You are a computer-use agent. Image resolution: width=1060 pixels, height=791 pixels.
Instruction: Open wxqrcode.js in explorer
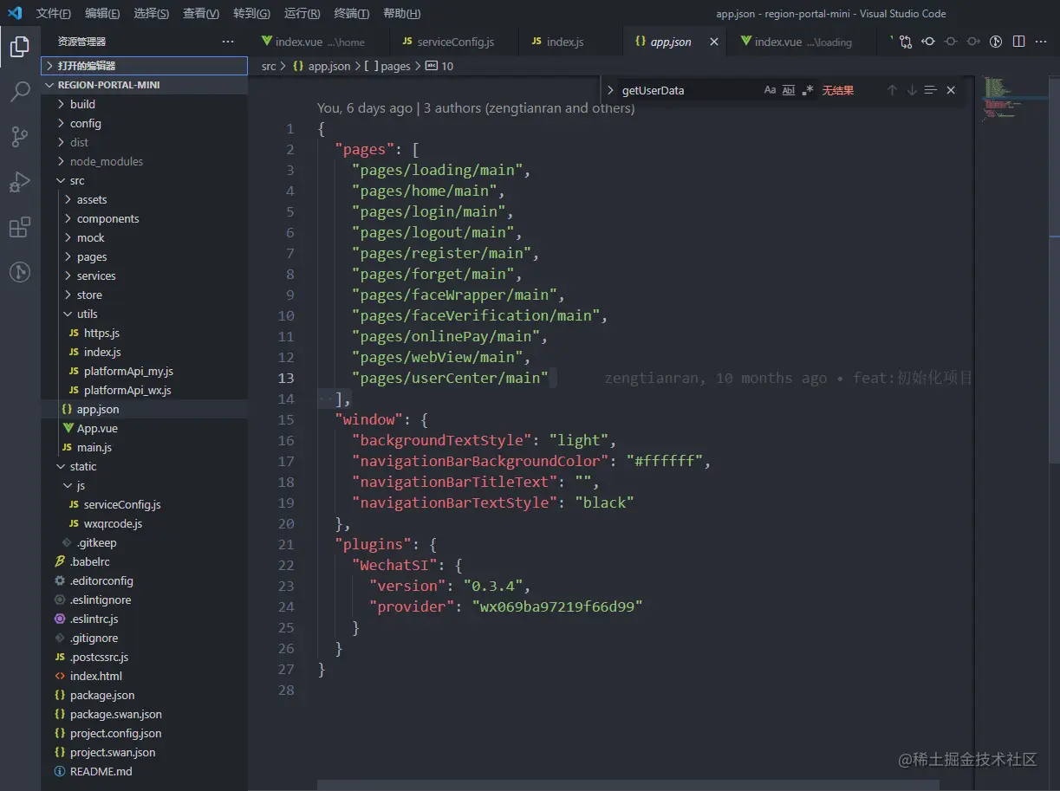click(144, 523)
